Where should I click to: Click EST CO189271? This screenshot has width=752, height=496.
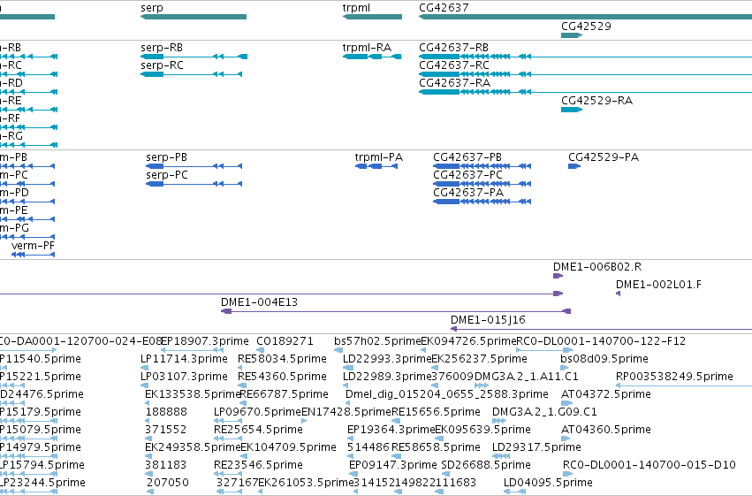(261, 350)
